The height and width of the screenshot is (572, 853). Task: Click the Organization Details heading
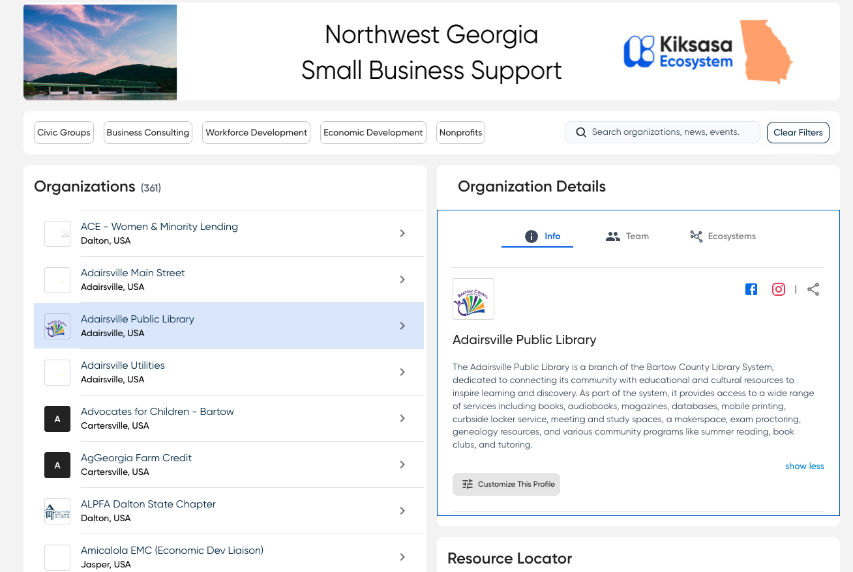[x=531, y=187]
